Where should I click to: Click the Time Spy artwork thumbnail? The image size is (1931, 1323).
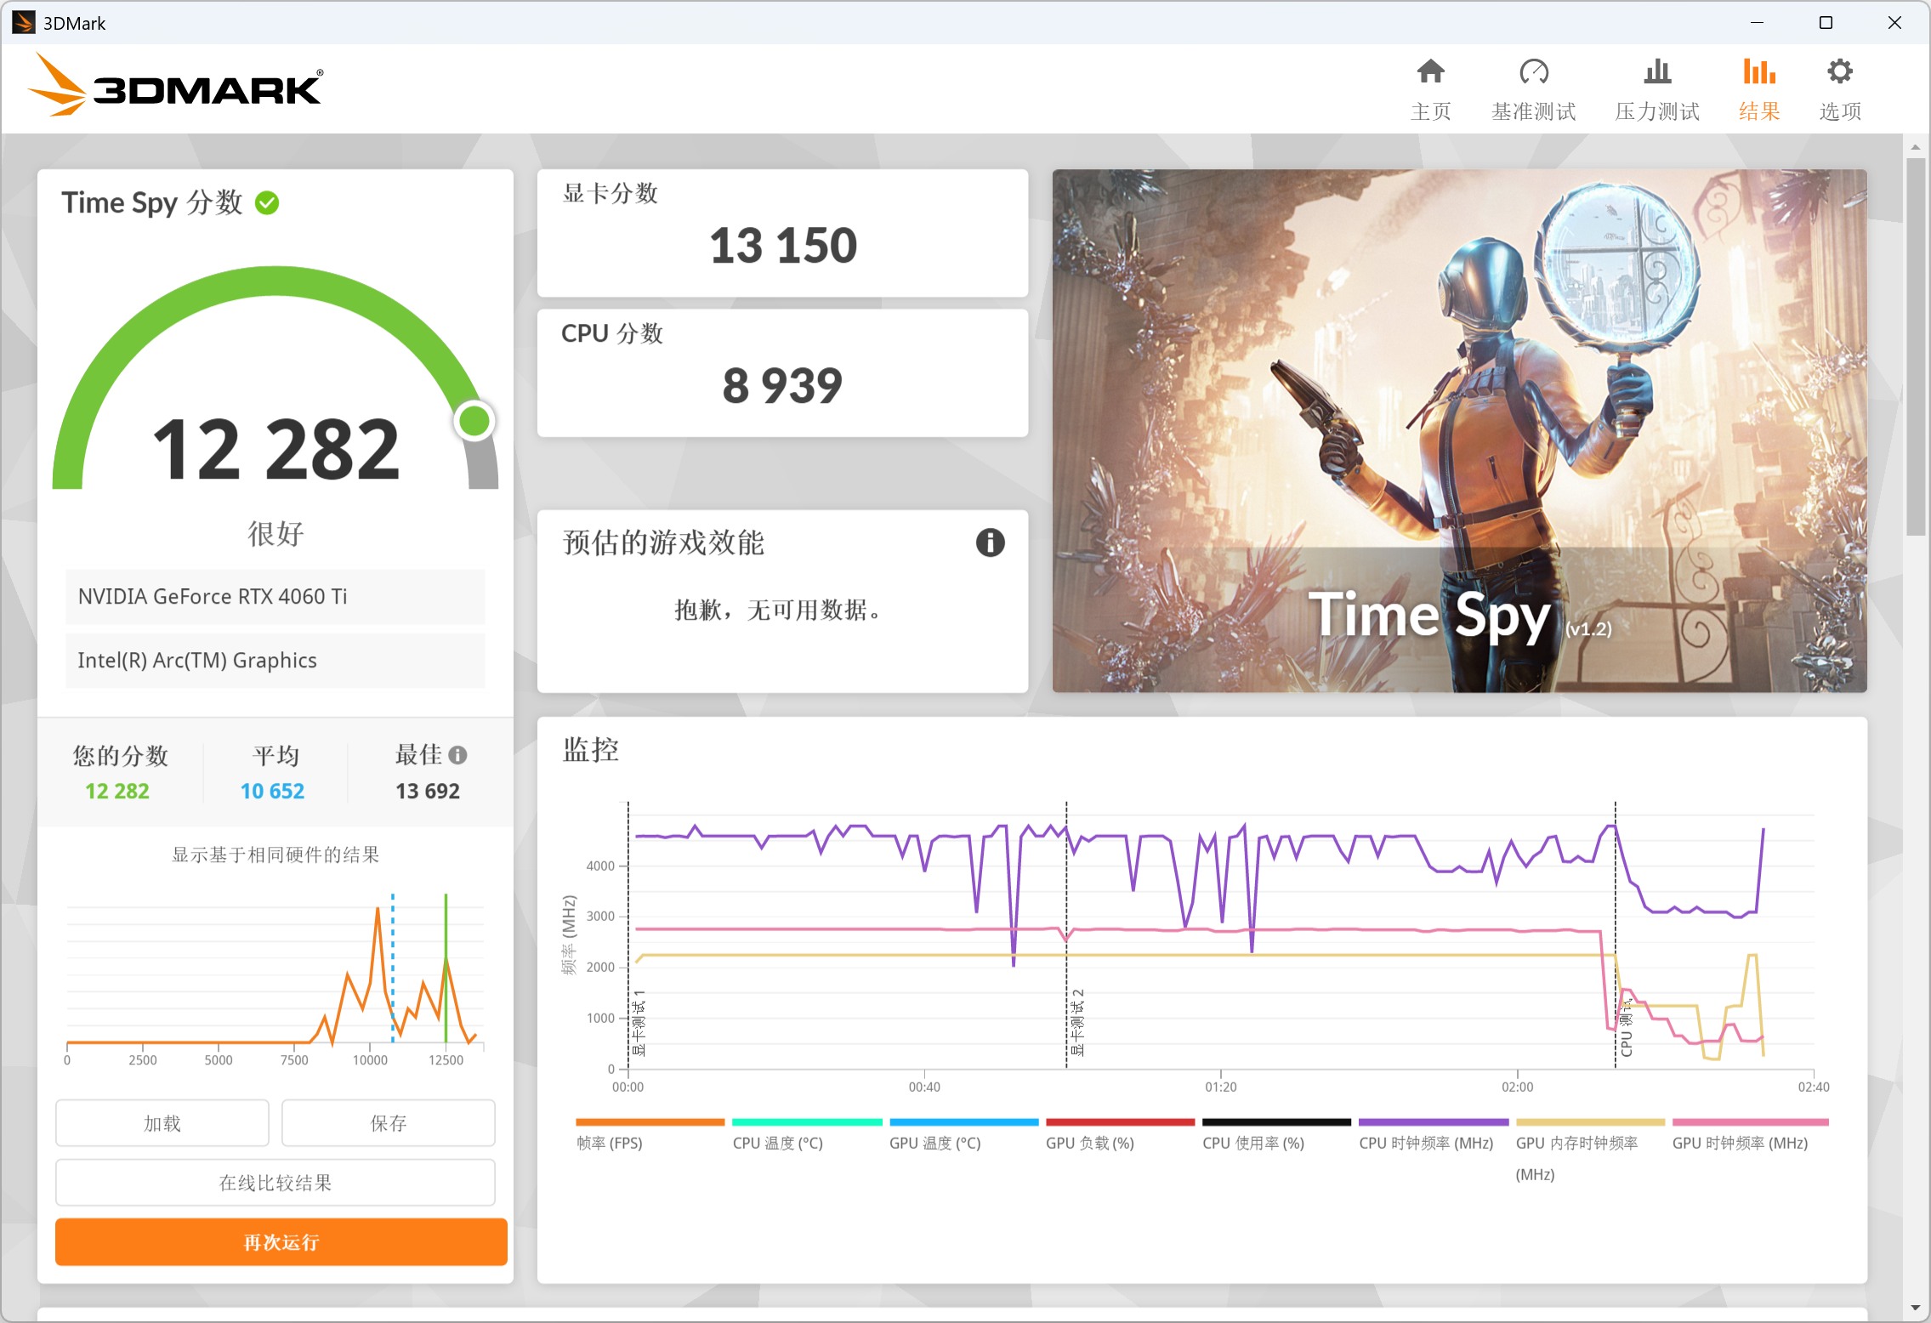pyautogui.click(x=1459, y=430)
